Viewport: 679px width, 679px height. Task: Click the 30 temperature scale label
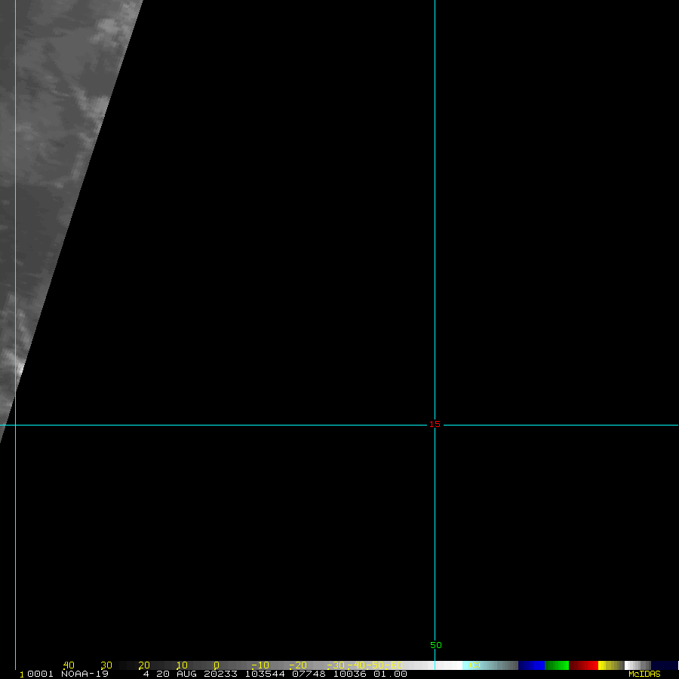[106, 665]
